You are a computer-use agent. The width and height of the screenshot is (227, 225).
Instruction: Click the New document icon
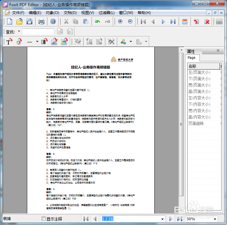pos(10,21)
